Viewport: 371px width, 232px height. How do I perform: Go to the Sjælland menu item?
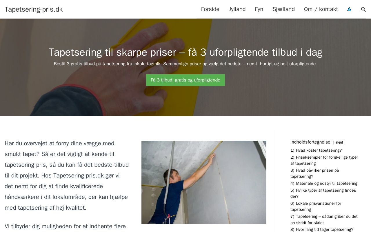(x=283, y=9)
